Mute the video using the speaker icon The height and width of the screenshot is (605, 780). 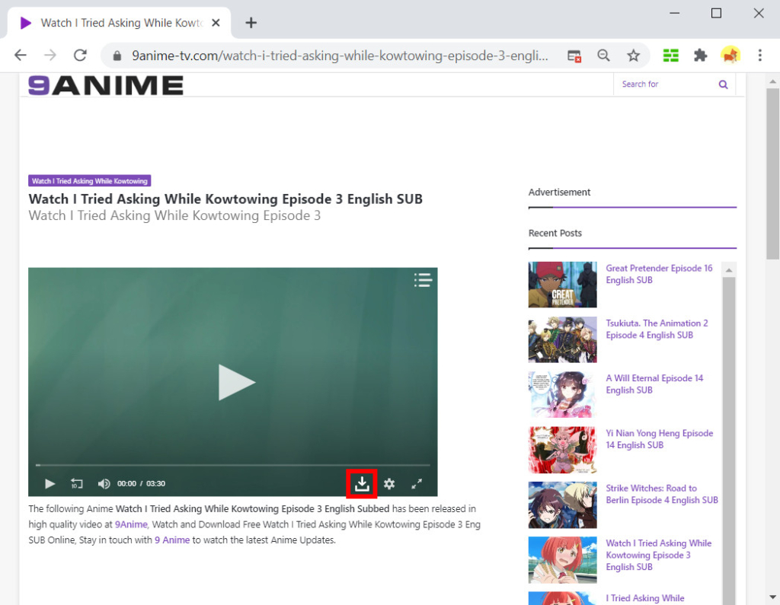104,483
